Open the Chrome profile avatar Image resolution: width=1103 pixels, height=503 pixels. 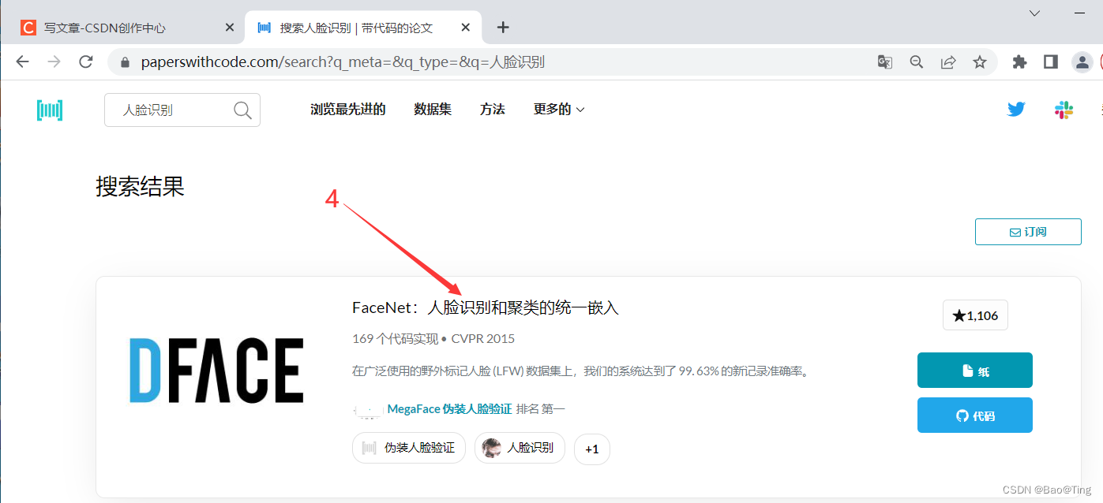click(1082, 61)
